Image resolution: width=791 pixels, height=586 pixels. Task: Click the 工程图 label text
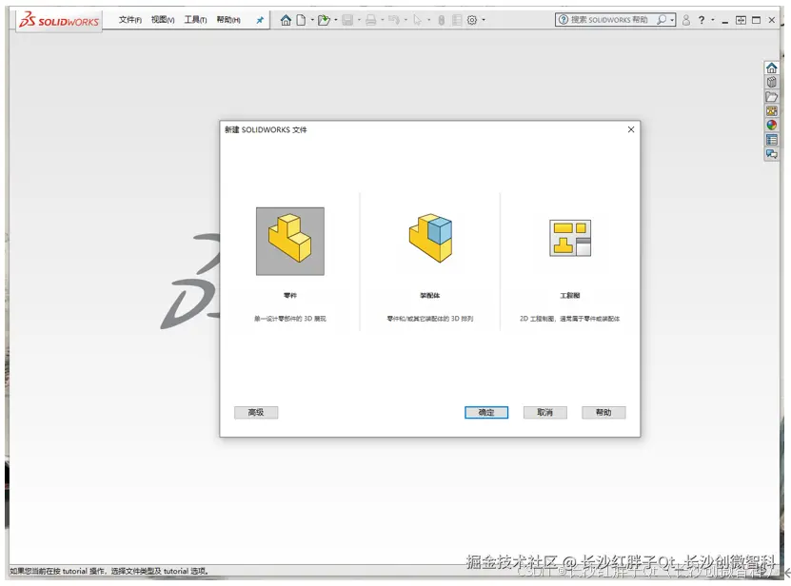570,296
